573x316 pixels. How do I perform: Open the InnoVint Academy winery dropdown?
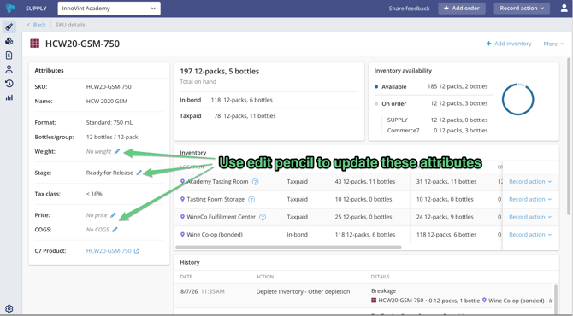tap(109, 9)
